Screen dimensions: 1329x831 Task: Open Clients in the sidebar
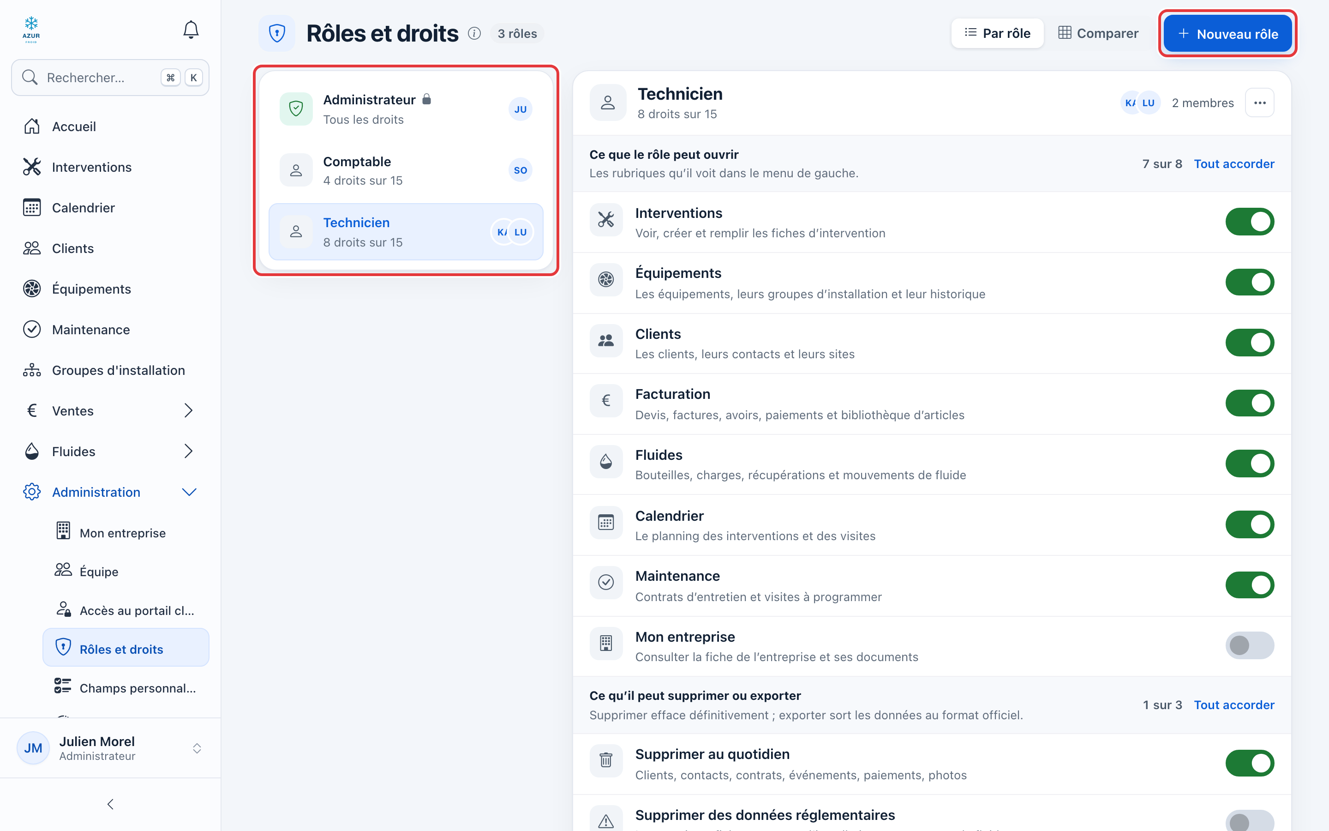point(110,248)
